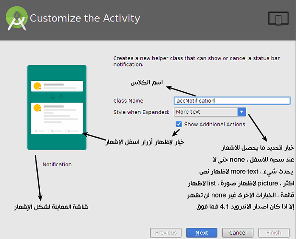Click the up/down arrows between preview cards

pos(57,97)
